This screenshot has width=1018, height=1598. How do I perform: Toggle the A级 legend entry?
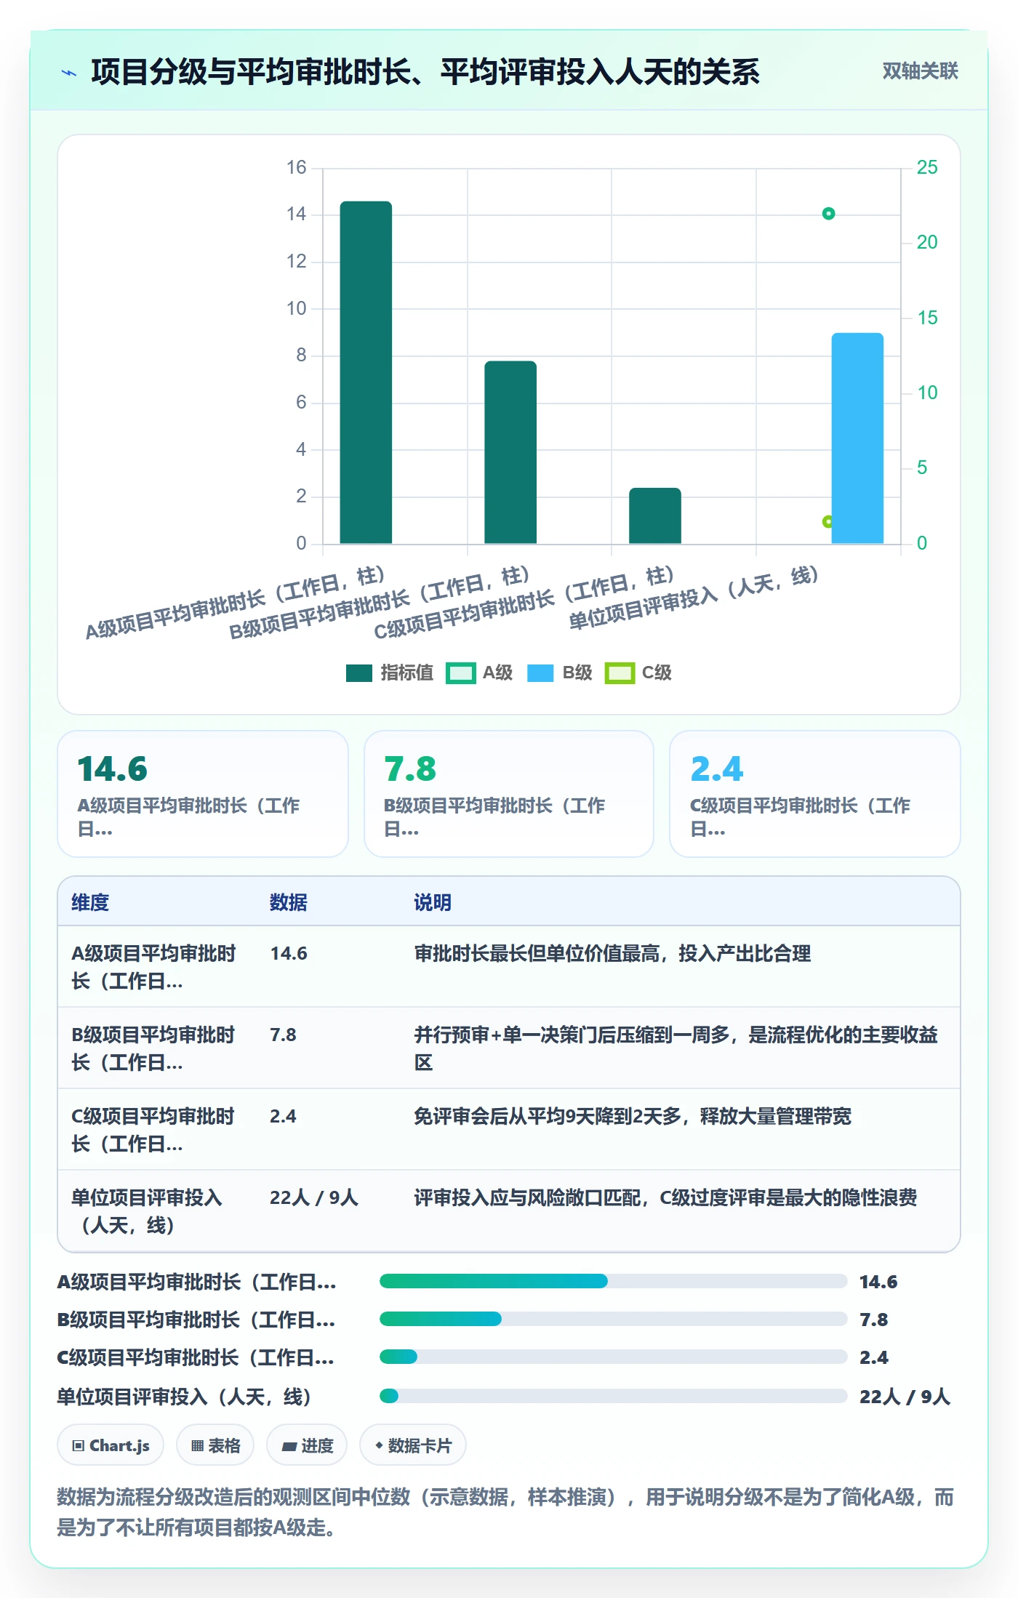[x=479, y=673]
